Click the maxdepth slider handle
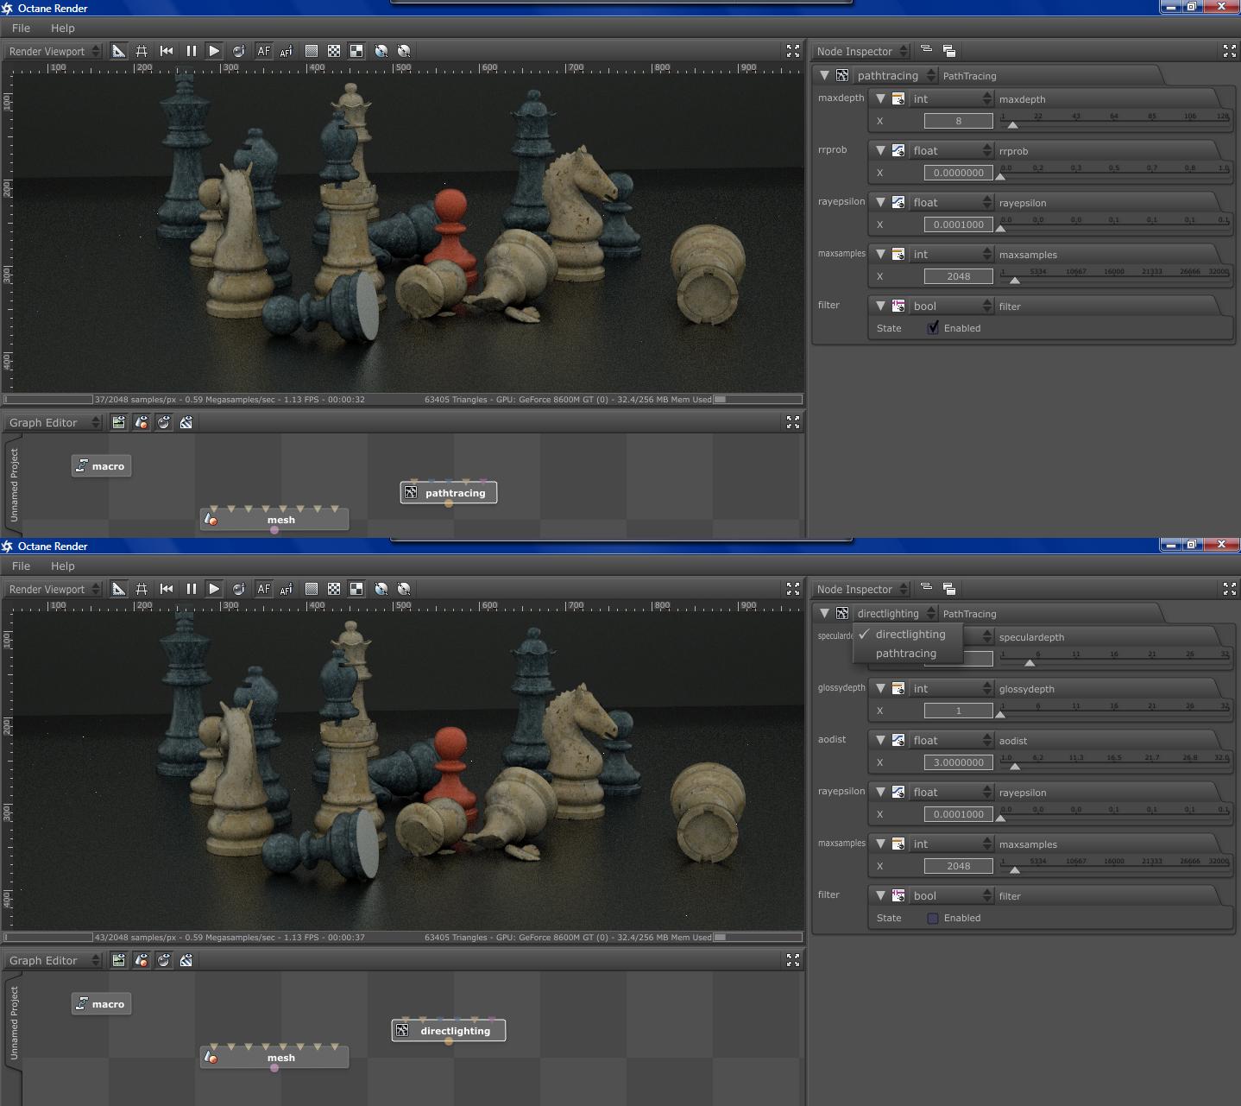The height and width of the screenshot is (1106, 1241). click(x=1013, y=125)
